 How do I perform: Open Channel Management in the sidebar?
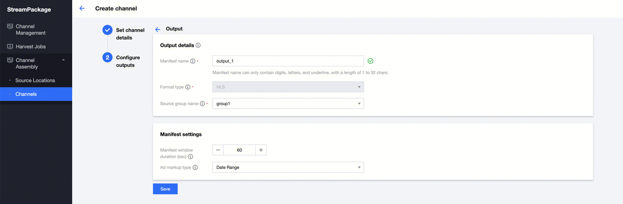[30, 29]
